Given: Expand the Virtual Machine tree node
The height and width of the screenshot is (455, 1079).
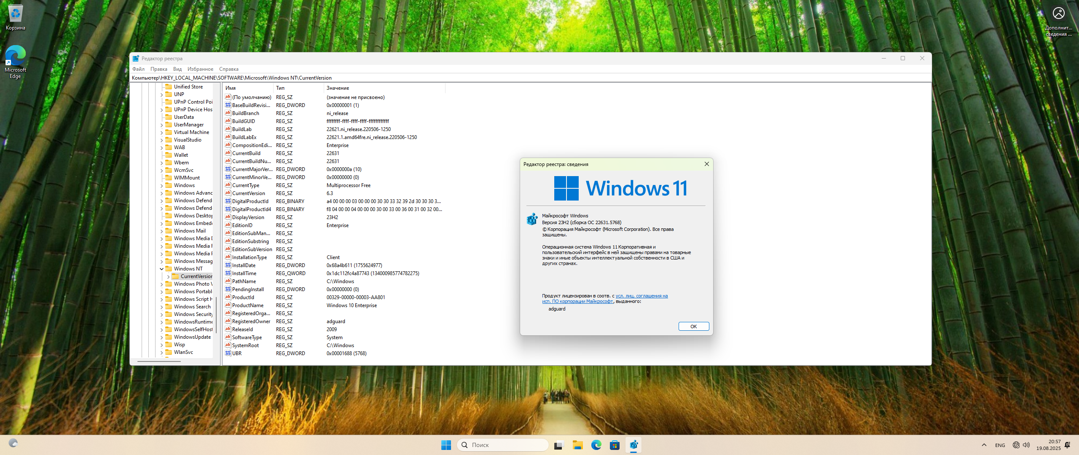Looking at the screenshot, I should coord(161,132).
